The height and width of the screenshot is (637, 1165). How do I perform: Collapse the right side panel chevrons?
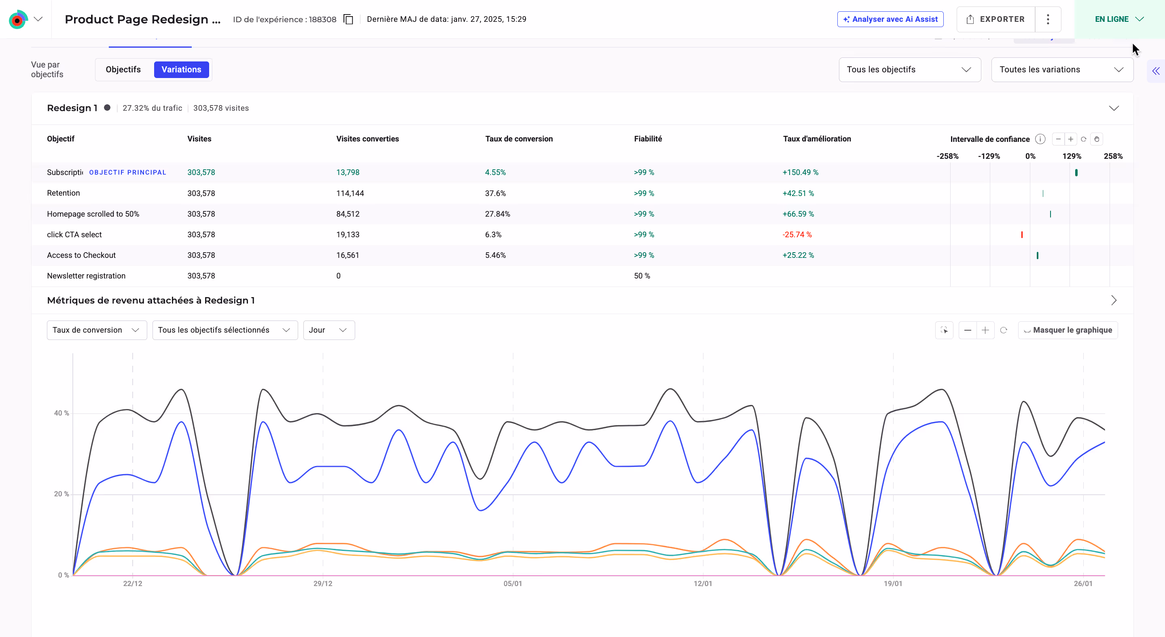pyautogui.click(x=1156, y=71)
